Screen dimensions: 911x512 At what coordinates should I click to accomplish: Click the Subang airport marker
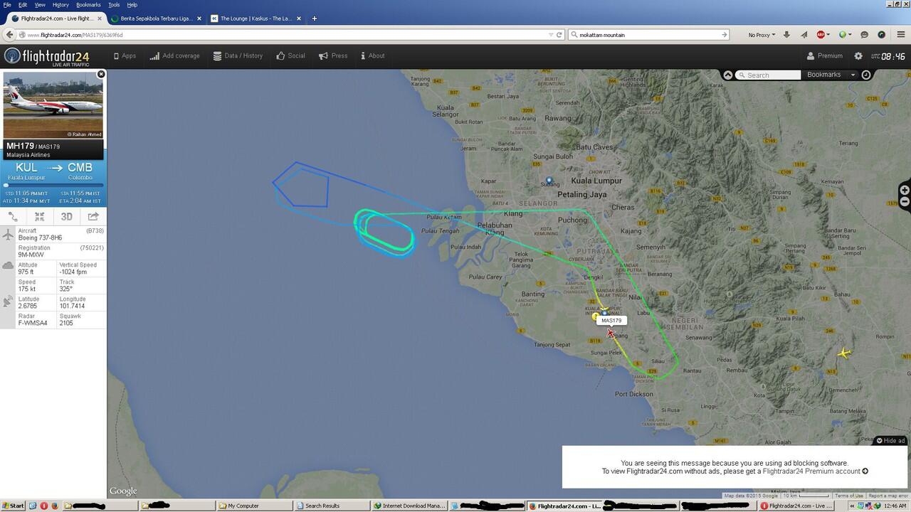549,181
